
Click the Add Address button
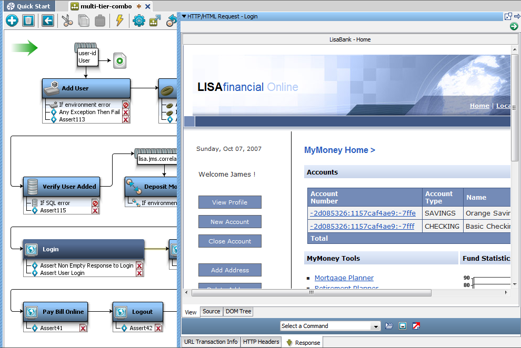coord(230,270)
